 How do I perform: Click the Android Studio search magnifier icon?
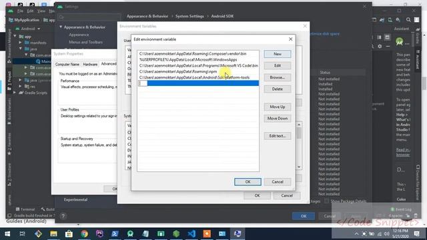(408, 20)
